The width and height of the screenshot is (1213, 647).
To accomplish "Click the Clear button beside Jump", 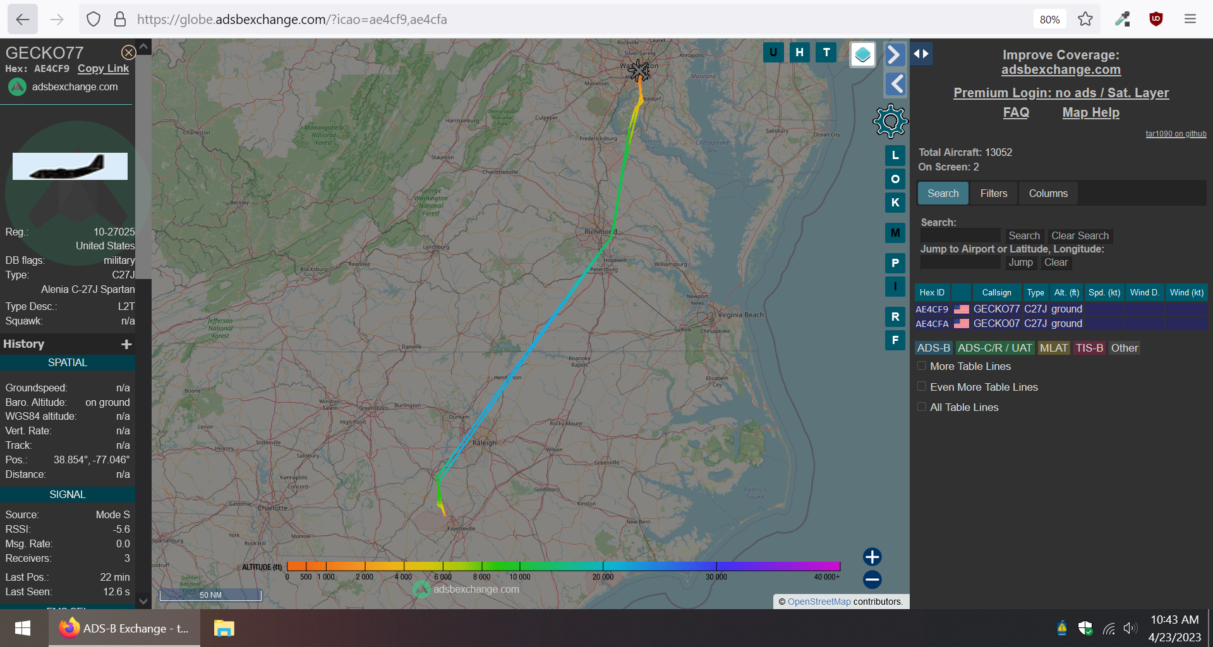I will click(x=1056, y=262).
